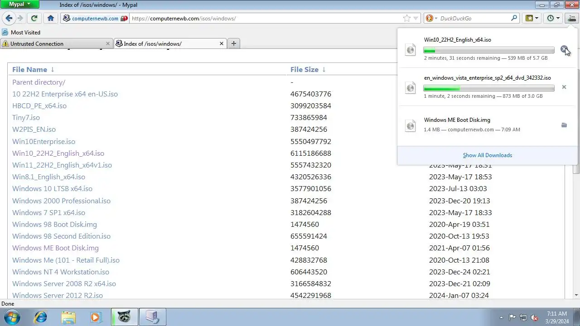The height and width of the screenshot is (326, 580).
Task: Close the Untrusted Connection tab
Action: (x=108, y=44)
